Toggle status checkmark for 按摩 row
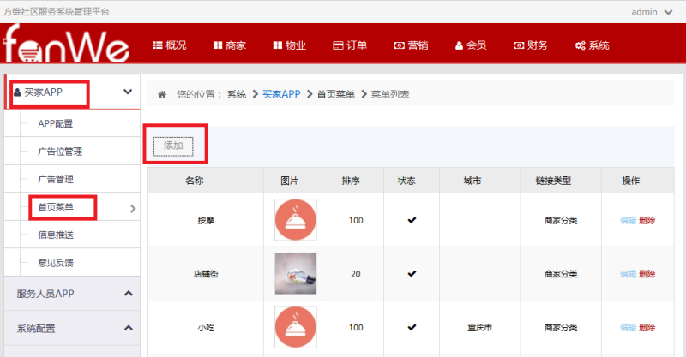686x357 pixels. point(412,220)
